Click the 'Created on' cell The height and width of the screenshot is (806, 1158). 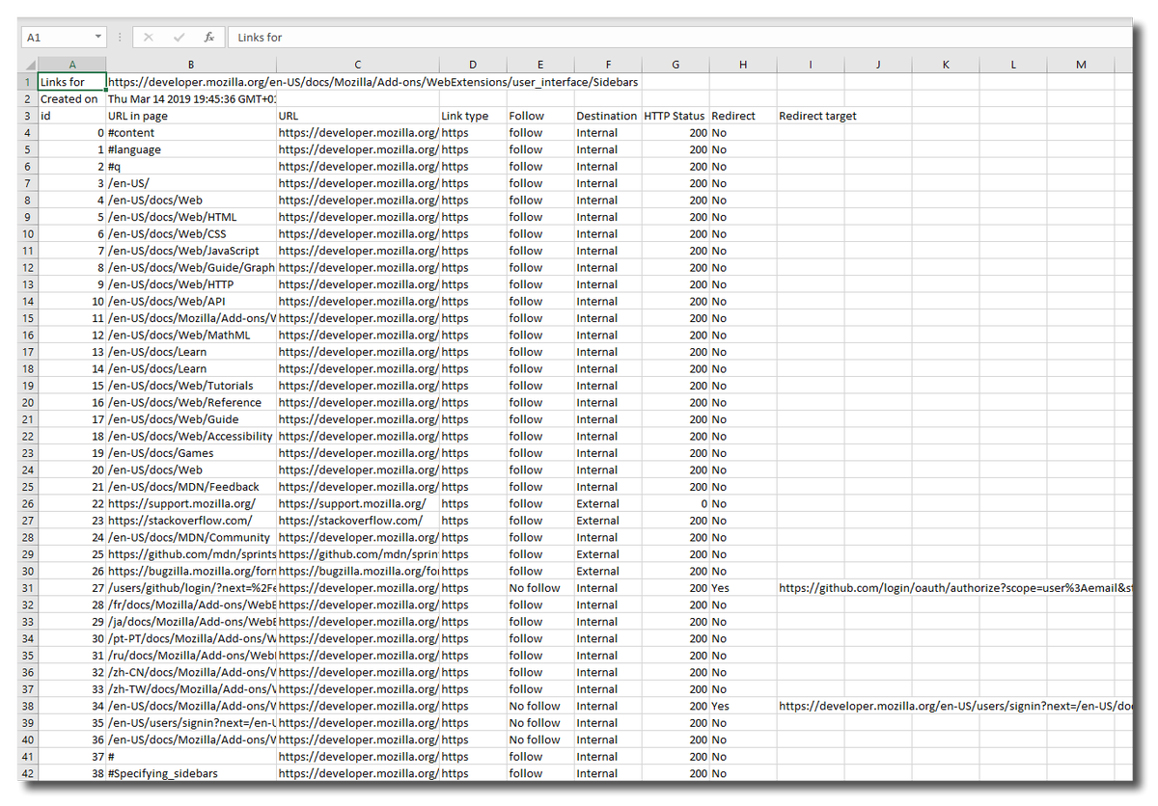coord(71,99)
